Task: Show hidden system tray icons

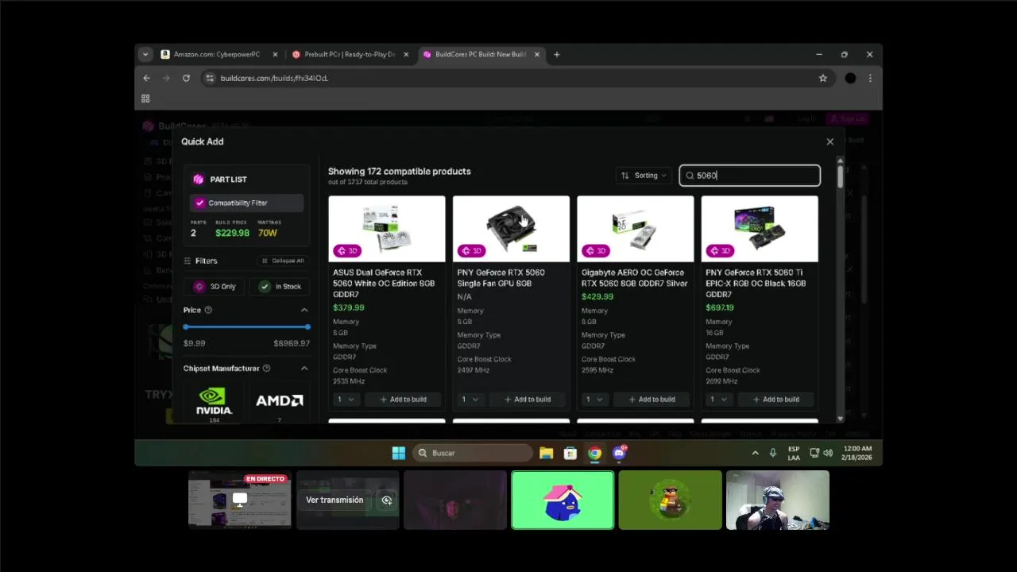Action: (x=755, y=453)
